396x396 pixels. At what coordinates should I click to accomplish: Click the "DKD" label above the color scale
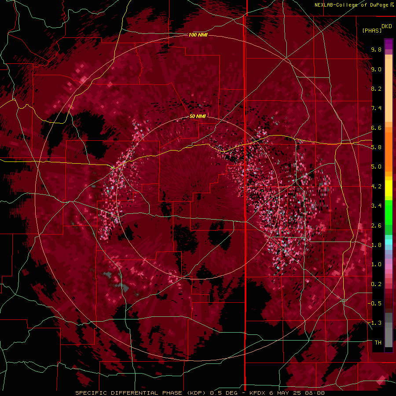[x=387, y=26]
